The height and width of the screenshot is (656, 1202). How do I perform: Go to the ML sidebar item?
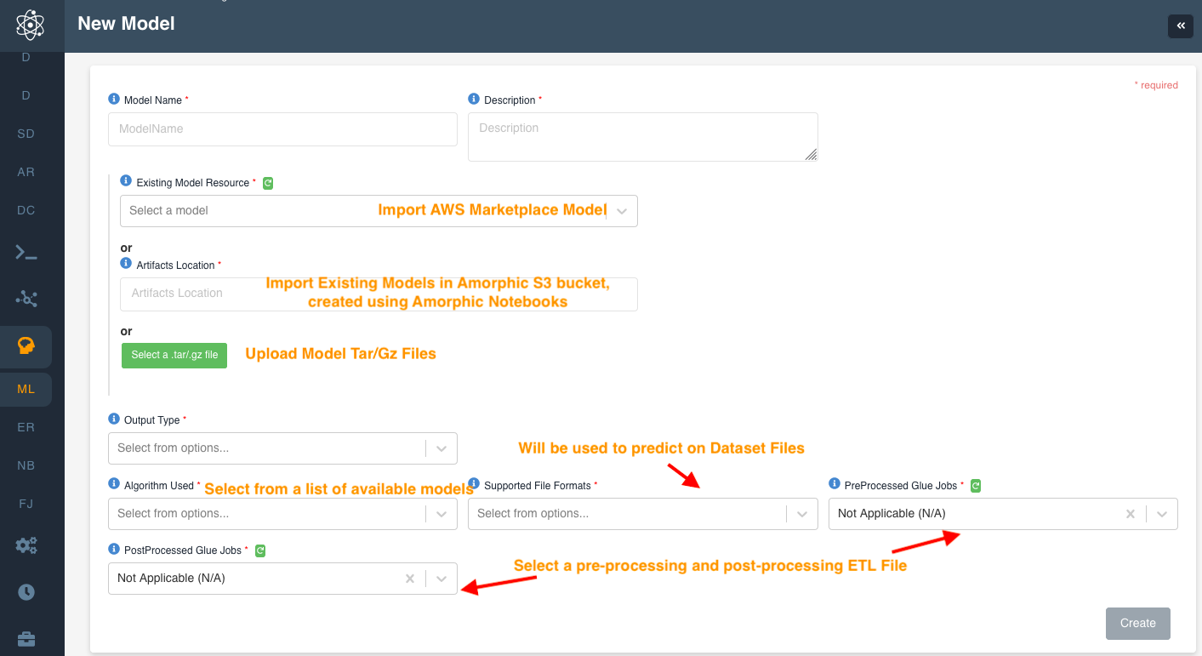(x=26, y=389)
